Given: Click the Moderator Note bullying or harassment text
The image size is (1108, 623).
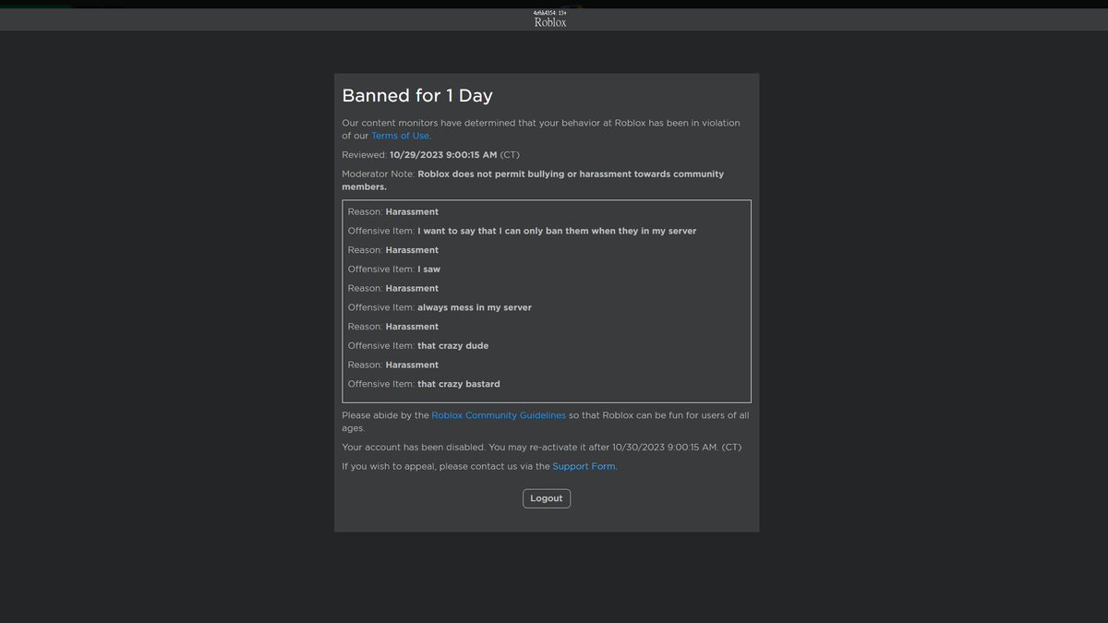Looking at the screenshot, I should click(x=533, y=180).
